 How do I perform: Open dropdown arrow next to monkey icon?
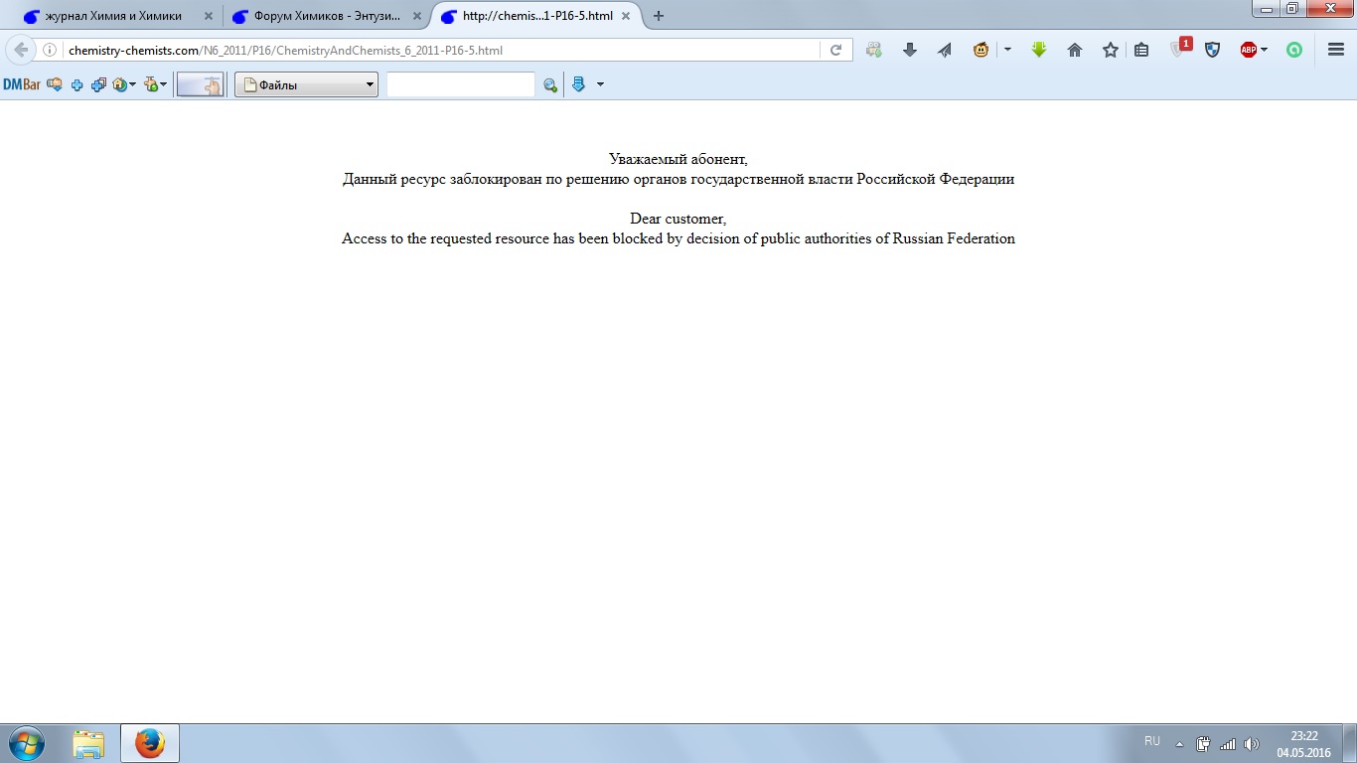pyautogui.click(x=1007, y=50)
